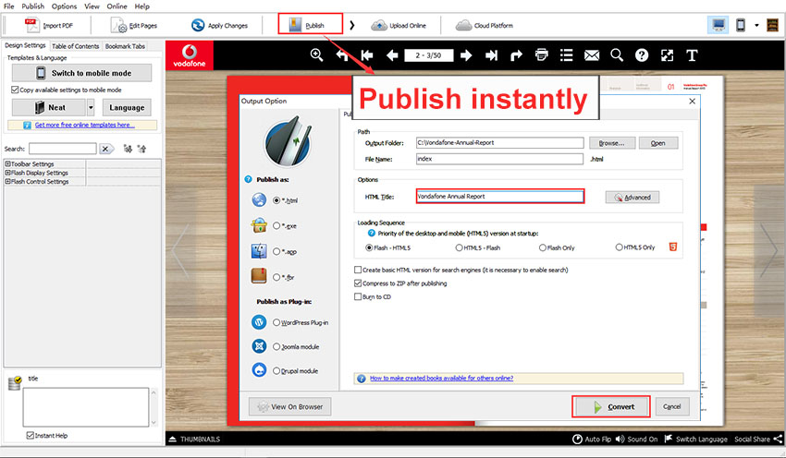Click the text T icon
The height and width of the screenshot is (458, 786).
(x=692, y=55)
